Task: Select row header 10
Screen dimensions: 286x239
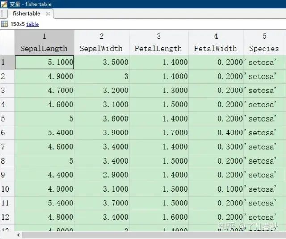Action: 7,189
